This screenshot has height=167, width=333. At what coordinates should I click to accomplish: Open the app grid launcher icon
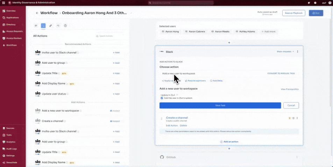[x=3, y=3]
